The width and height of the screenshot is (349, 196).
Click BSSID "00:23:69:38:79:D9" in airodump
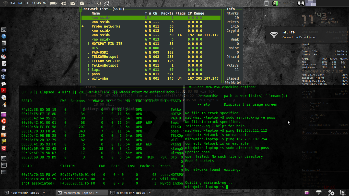click(x=39, y=157)
